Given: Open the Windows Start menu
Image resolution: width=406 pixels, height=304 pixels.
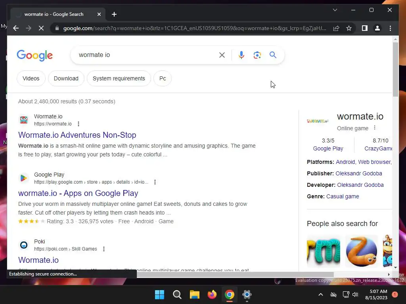Looking at the screenshot, I should click(159, 294).
